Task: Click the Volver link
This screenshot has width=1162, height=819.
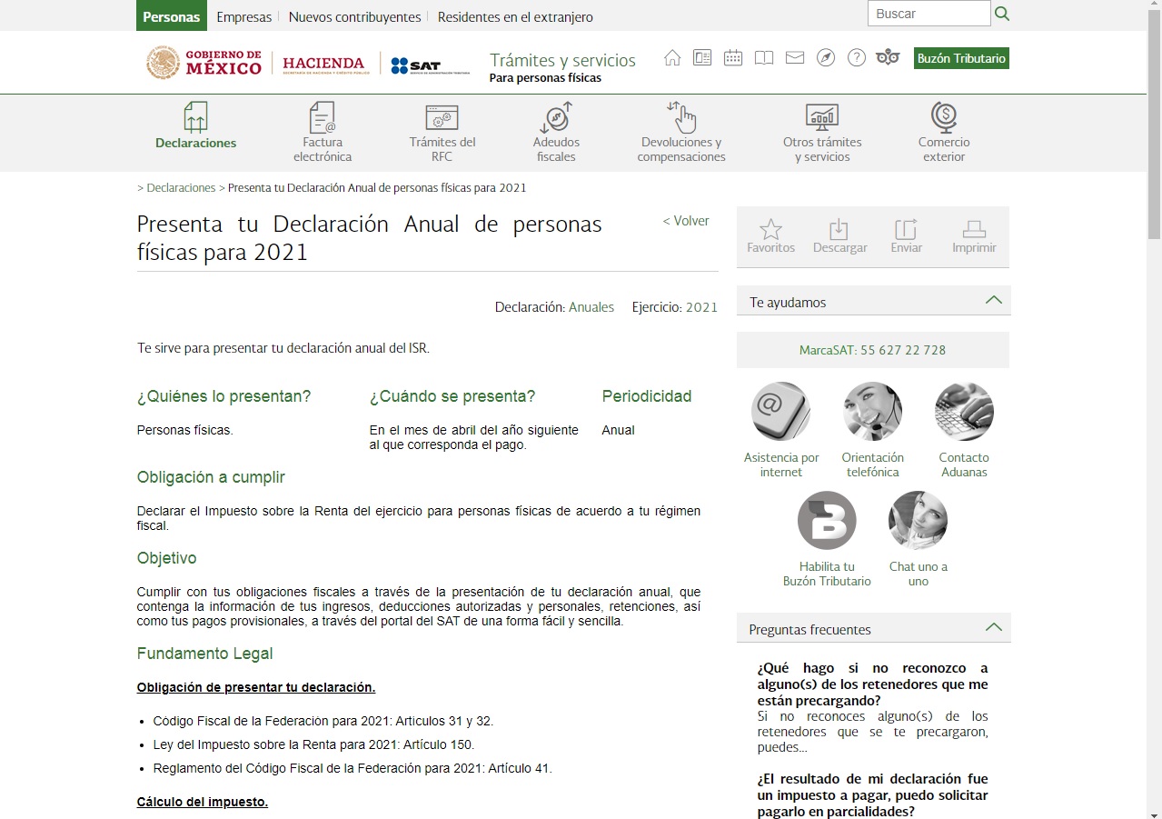Action: [x=686, y=220]
